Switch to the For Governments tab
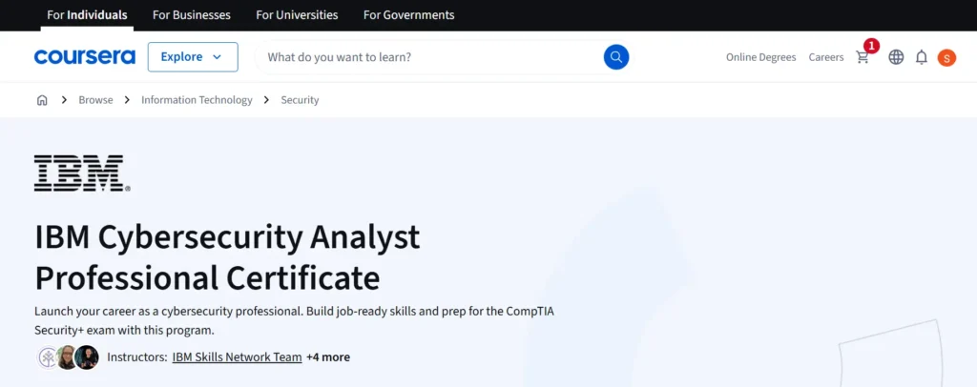 coord(408,15)
